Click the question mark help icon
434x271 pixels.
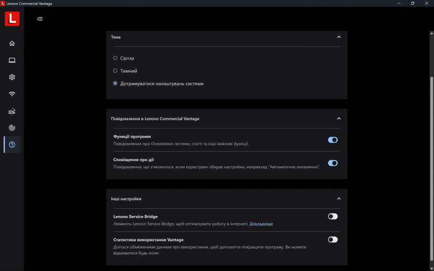coord(12,144)
